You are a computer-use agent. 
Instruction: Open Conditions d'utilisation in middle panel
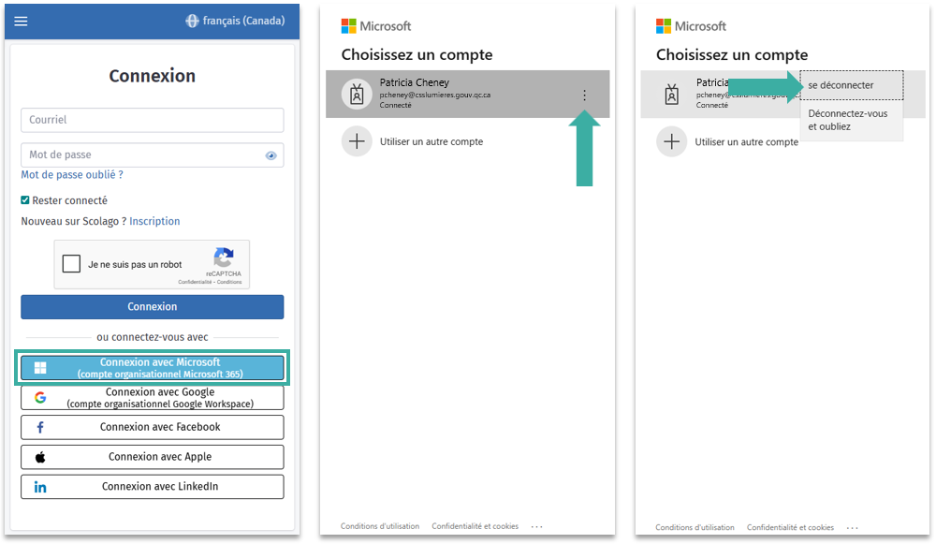pos(380,526)
